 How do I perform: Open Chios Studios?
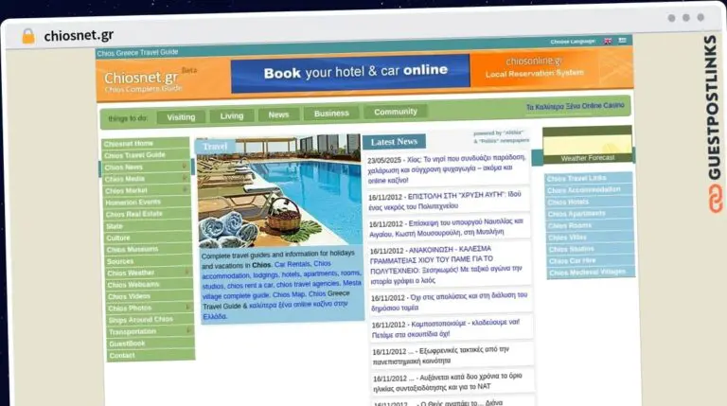tap(591, 249)
